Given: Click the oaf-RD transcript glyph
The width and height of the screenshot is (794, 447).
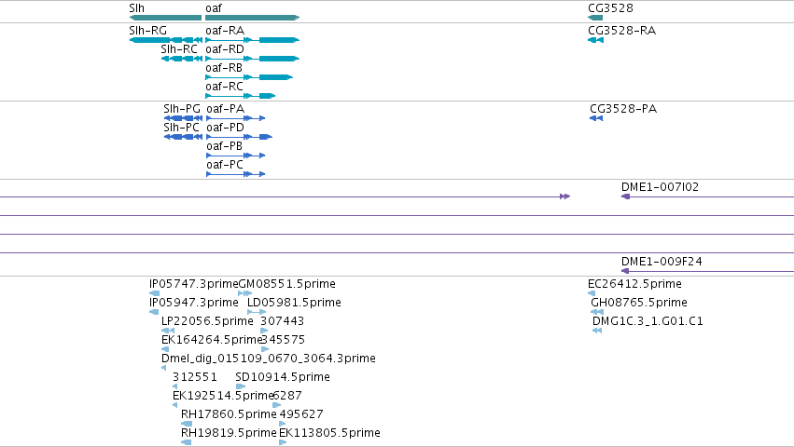Looking at the screenshot, I should tap(252, 59).
